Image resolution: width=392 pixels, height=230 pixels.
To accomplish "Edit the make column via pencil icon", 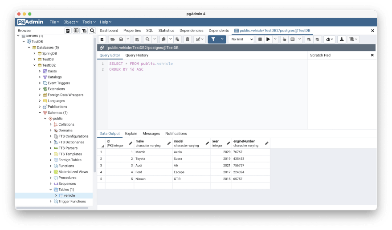I will pyautogui.click(x=169, y=143).
